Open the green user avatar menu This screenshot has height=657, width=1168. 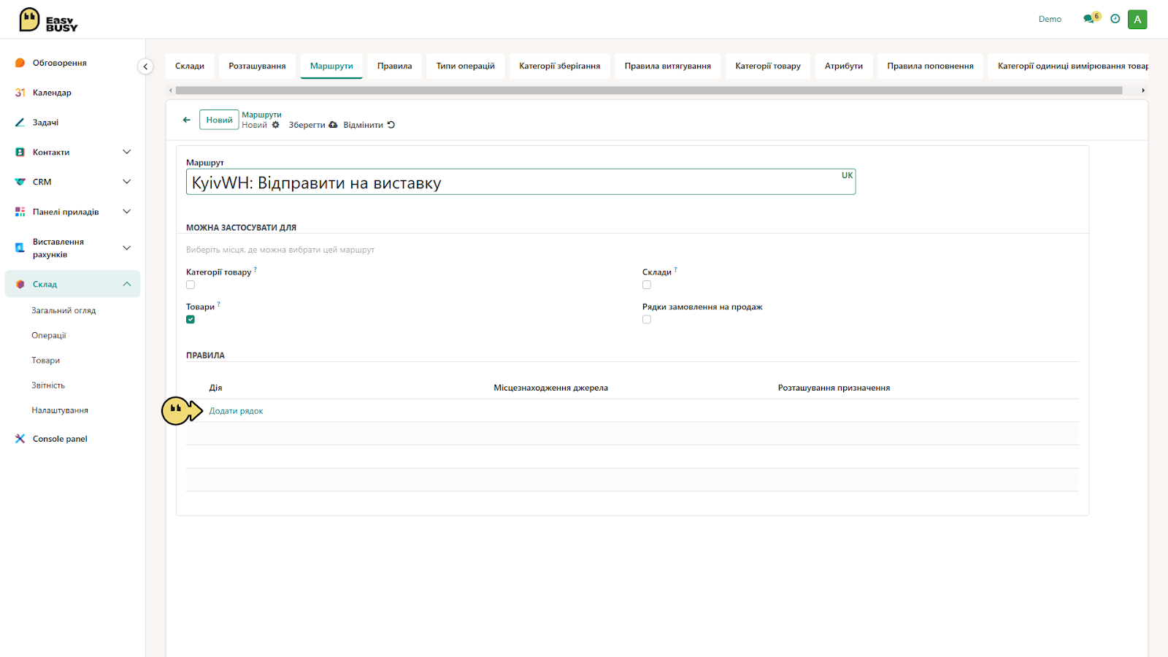pos(1137,20)
